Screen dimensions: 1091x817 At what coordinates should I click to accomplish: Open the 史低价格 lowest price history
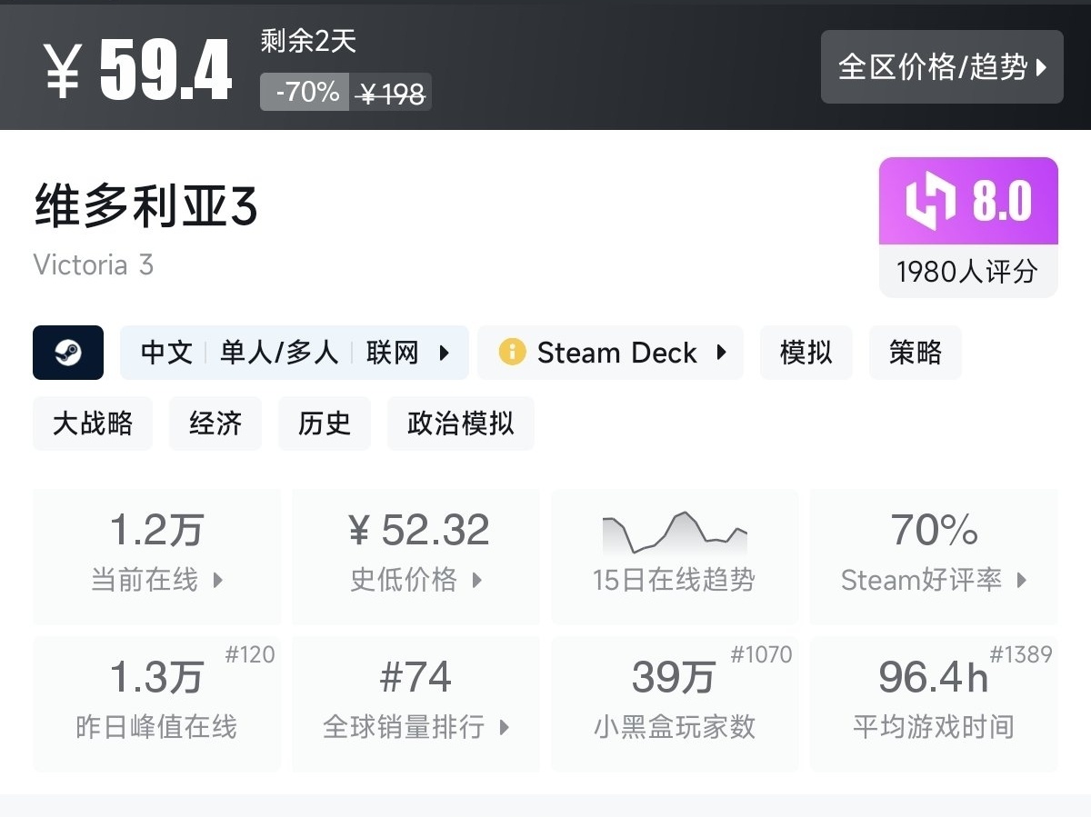pyautogui.click(x=416, y=556)
